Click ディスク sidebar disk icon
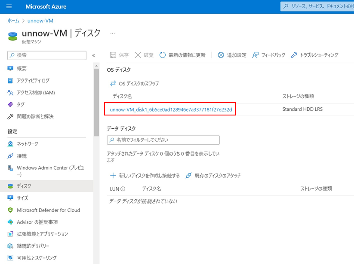354x264 pixels. [10, 186]
